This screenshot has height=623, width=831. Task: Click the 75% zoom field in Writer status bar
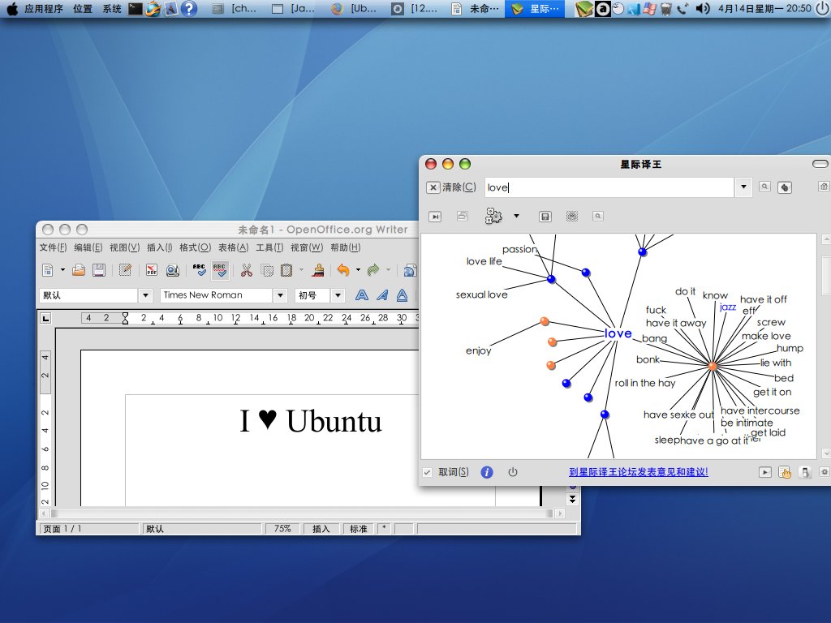282,529
